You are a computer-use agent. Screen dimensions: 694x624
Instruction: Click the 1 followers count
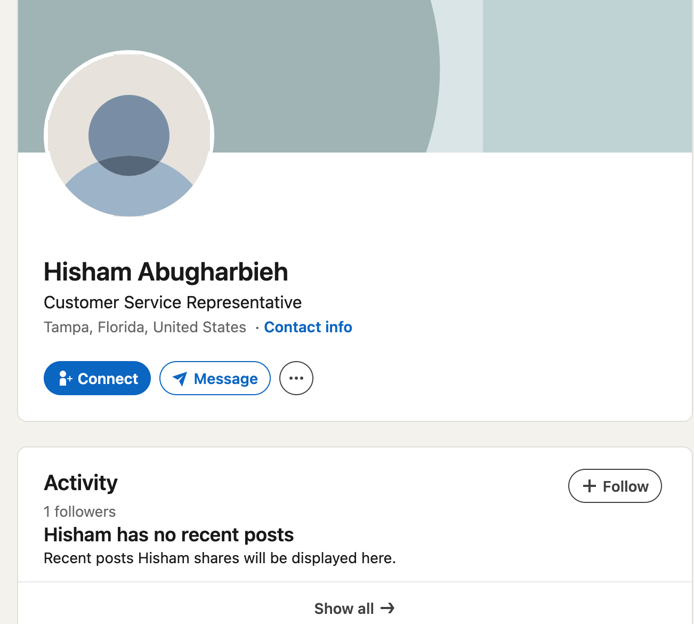point(80,511)
